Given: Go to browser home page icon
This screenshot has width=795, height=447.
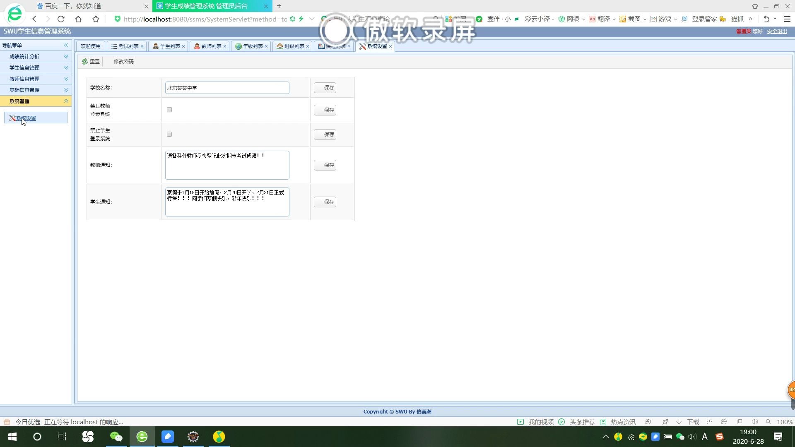Looking at the screenshot, I should 78,19.
